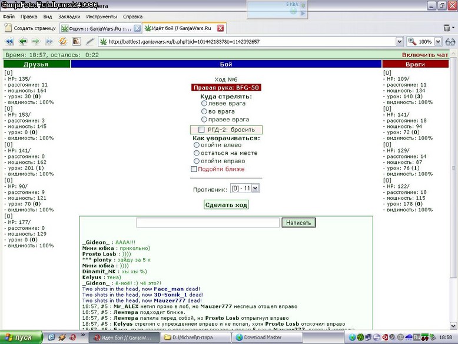
Task: Switch to Форум :: GanjaWars.Ru tab
Action: pos(101,28)
